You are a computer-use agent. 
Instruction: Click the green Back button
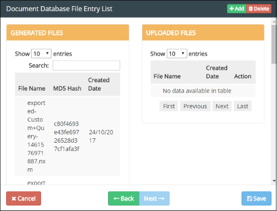pos(124,198)
